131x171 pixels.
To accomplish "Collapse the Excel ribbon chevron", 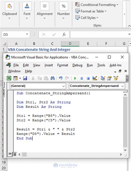I will [129, 26].
